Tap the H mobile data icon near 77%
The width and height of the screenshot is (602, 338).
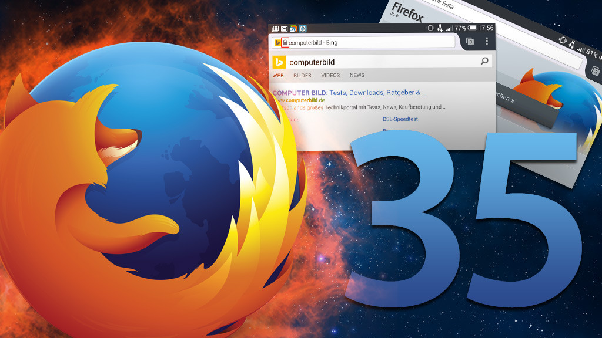click(440, 28)
